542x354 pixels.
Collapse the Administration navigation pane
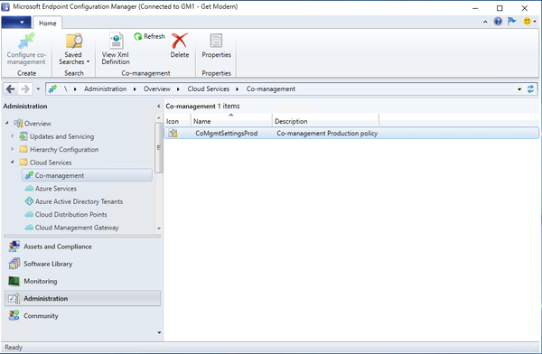click(158, 107)
